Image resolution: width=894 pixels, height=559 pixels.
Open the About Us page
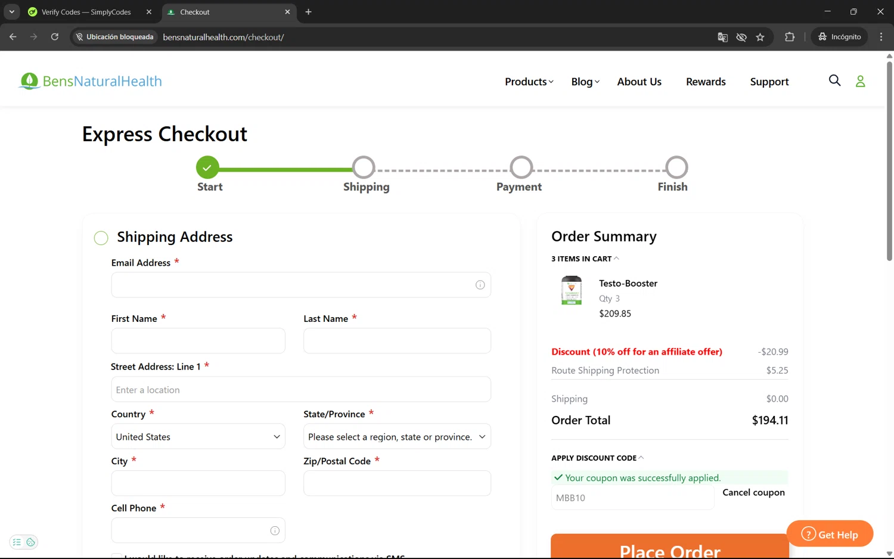pyautogui.click(x=639, y=82)
